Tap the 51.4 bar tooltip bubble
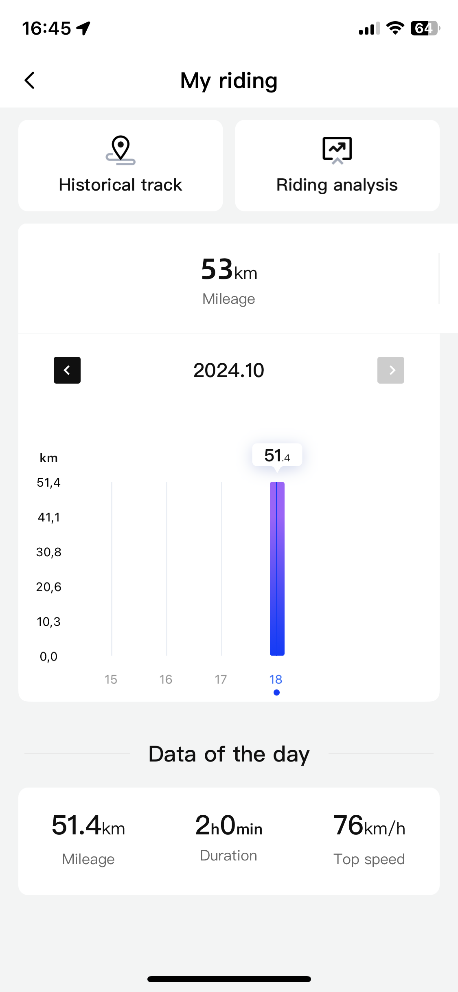This screenshot has height=992, width=458. tap(277, 455)
